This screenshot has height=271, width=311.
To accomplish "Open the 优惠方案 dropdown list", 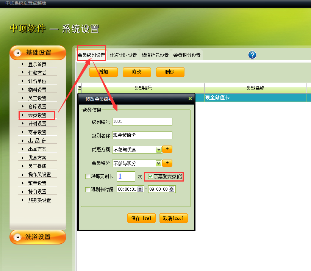I will coord(159,150).
